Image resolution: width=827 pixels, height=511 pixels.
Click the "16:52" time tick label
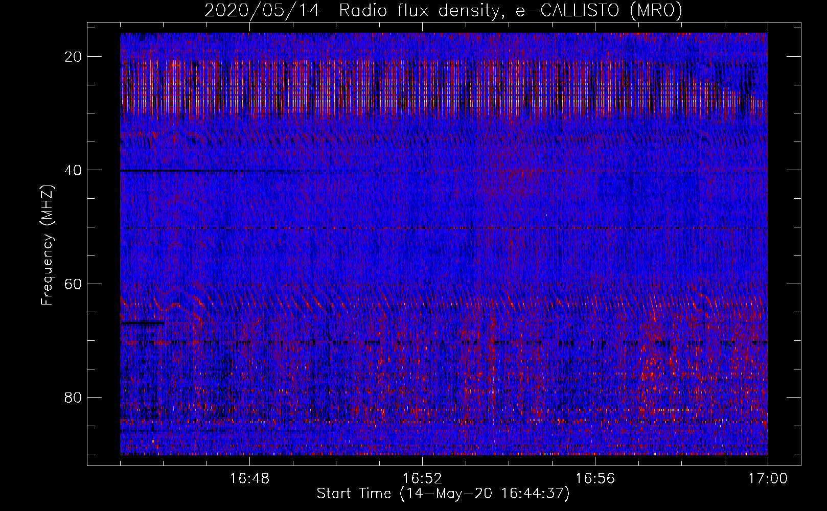point(422,478)
